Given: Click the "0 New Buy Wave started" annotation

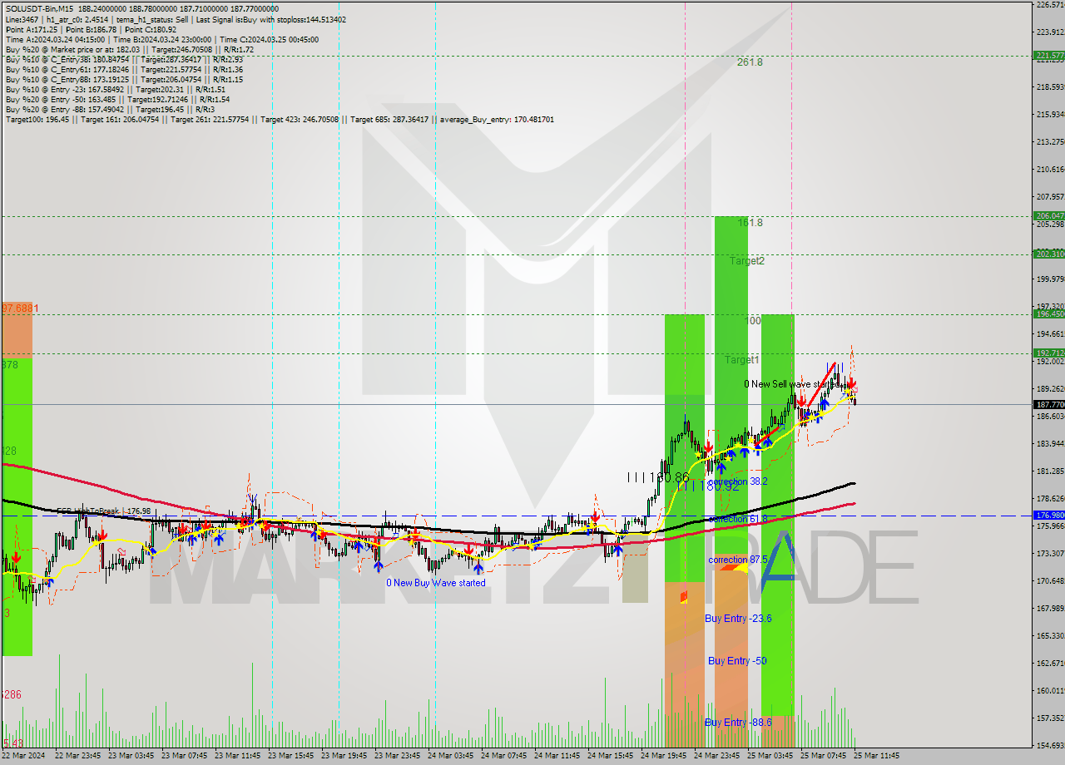Looking at the screenshot, I should (x=435, y=583).
